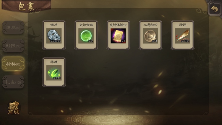Screen dimensions: 222x125
Task: Open the 礼盒(12) gift box tab
Action: point(13,82)
